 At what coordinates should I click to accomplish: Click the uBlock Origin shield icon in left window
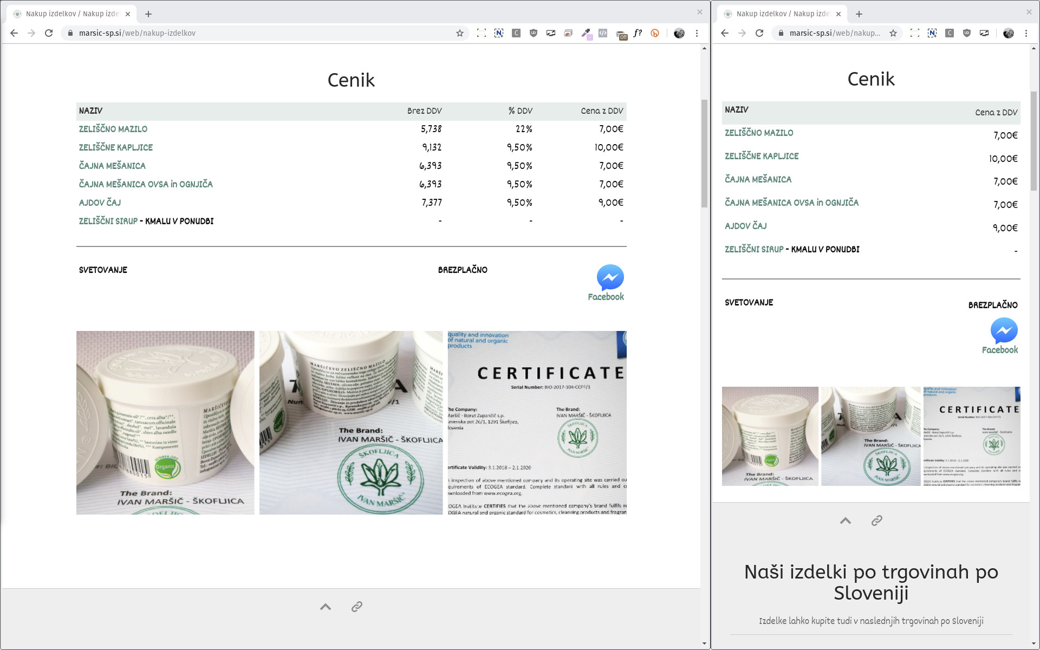pyautogui.click(x=534, y=33)
